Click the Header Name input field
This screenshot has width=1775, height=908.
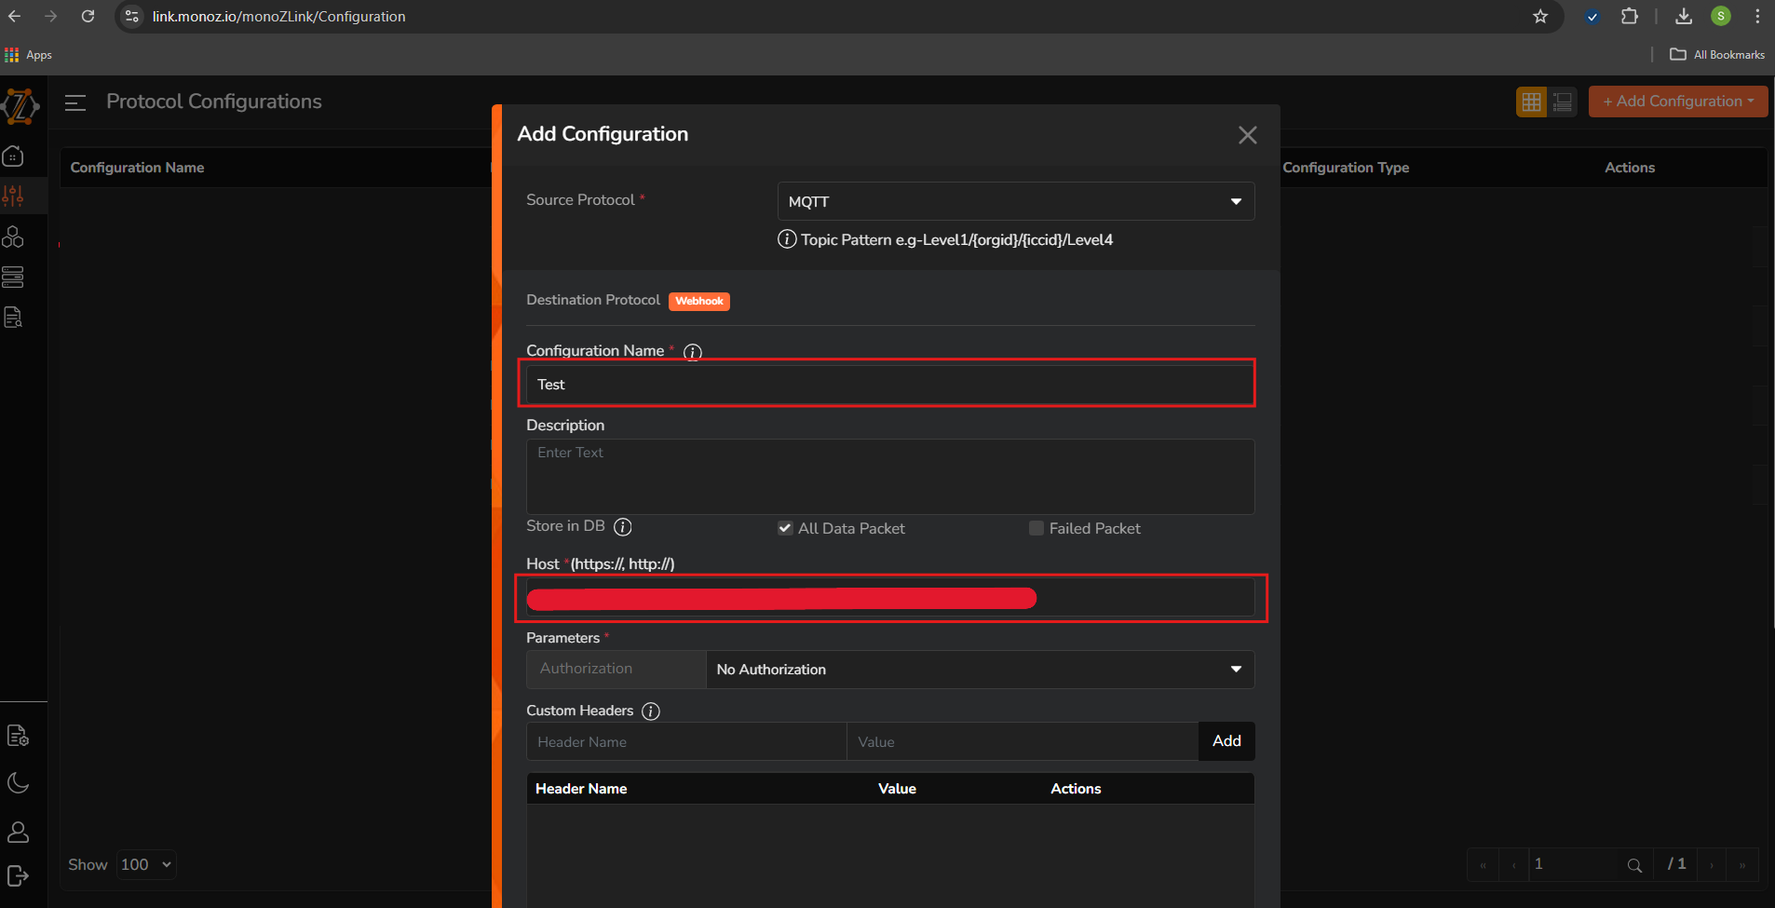(x=686, y=742)
